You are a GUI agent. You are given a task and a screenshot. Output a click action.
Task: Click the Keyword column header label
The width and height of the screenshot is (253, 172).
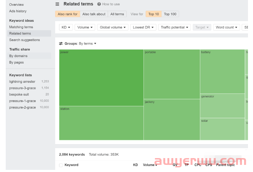(x=71, y=165)
